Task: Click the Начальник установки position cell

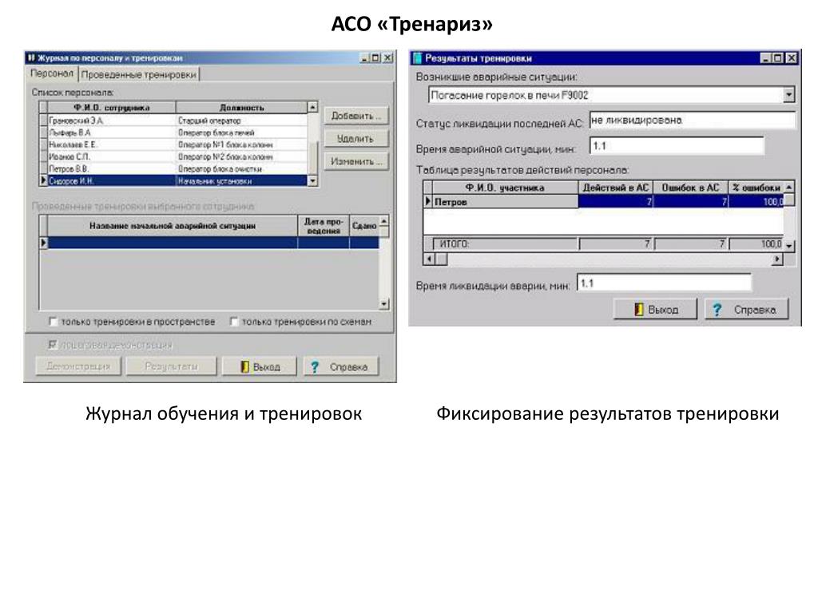Action: (241, 181)
